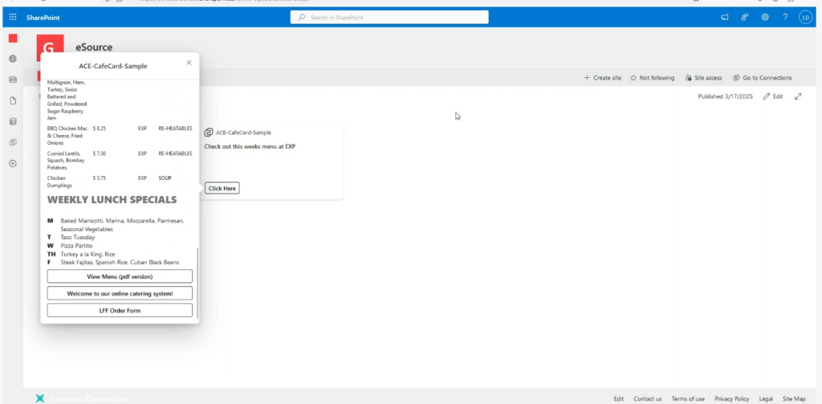The width and height of the screenshot is (822, 404).
Task: Open the My files page icon
Action: (13, 100)
